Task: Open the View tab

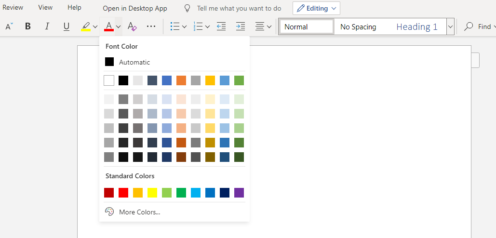Action: [x=45, y=7]
